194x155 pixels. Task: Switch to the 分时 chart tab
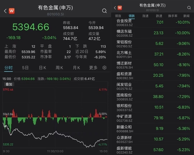point(8,68)
